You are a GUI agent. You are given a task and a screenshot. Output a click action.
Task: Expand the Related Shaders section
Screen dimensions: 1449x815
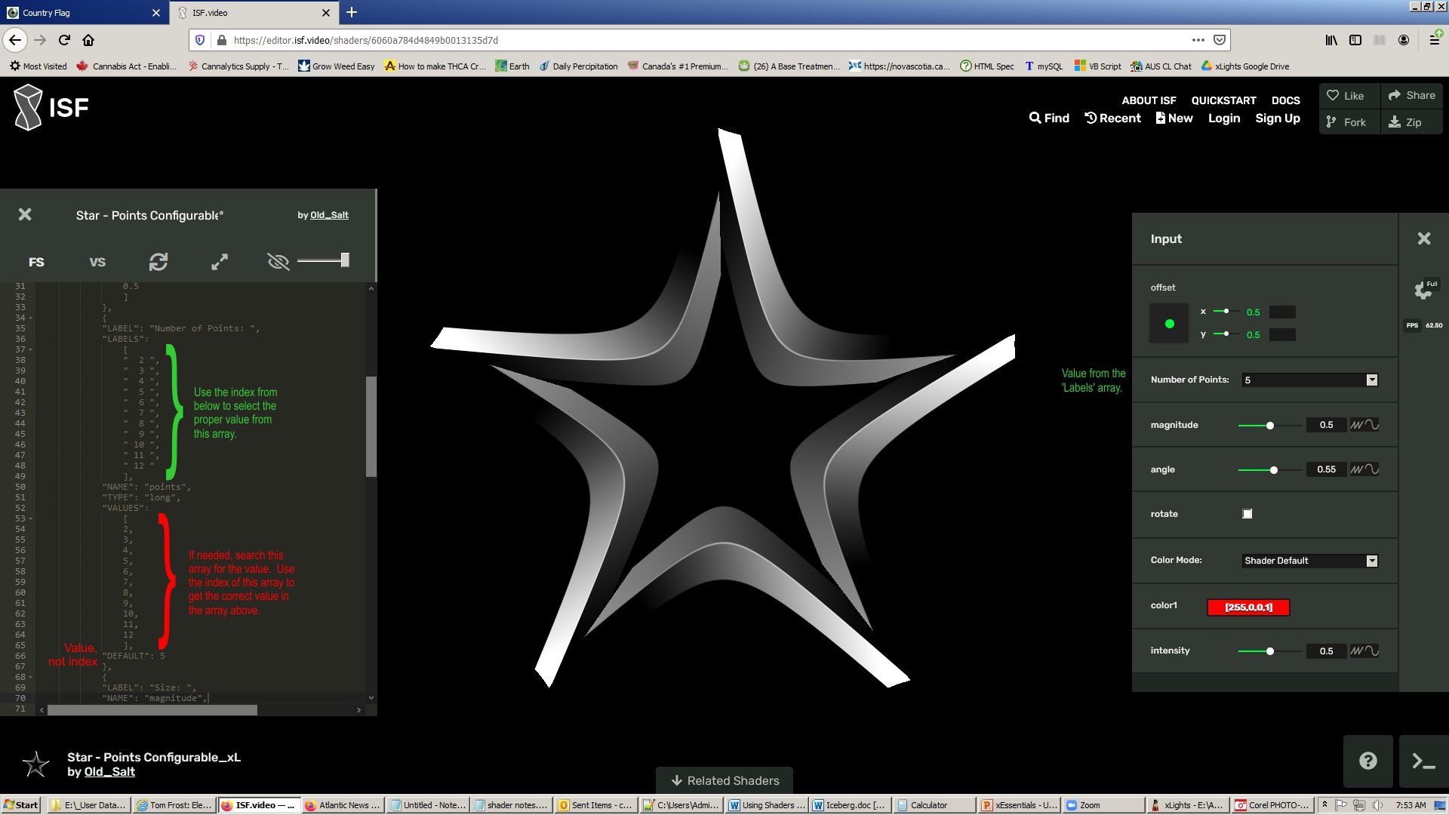pos(724,780)
